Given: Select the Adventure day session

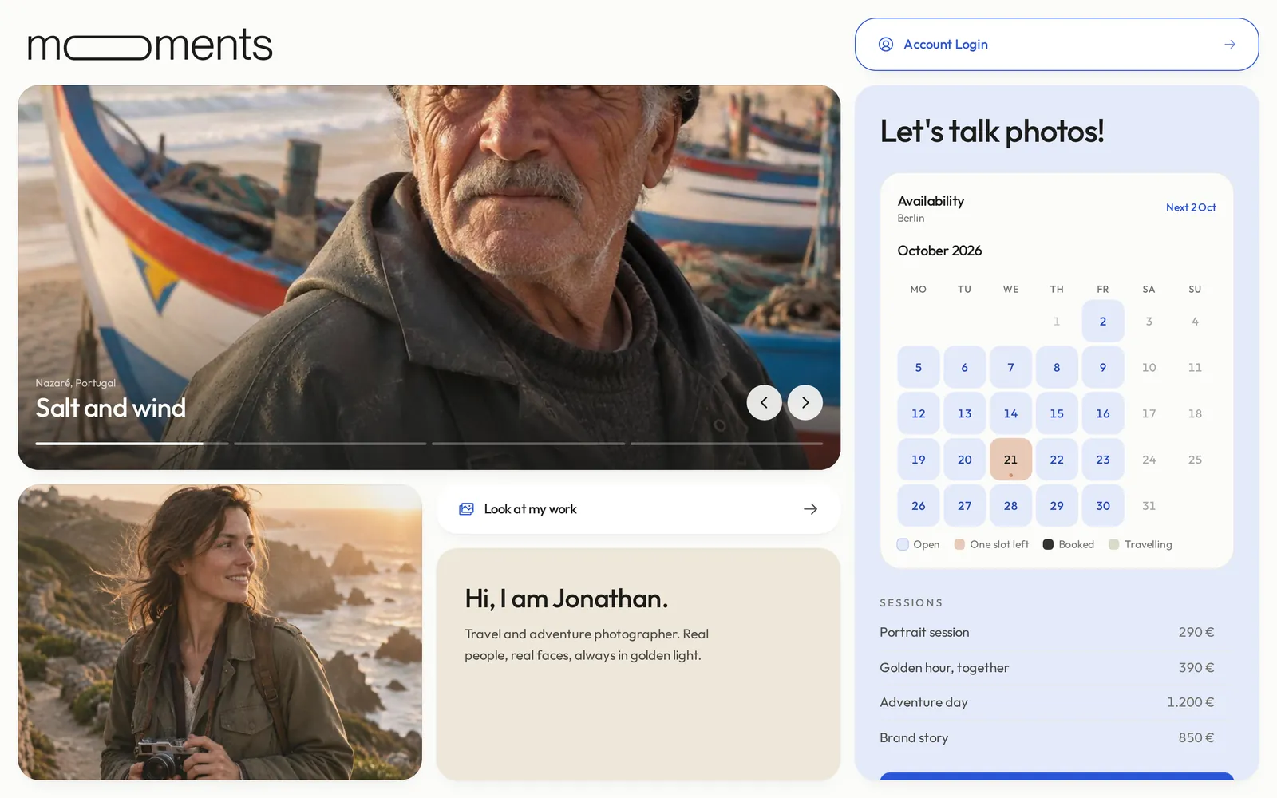Looking at the screenshot, I should point(1047,702).
